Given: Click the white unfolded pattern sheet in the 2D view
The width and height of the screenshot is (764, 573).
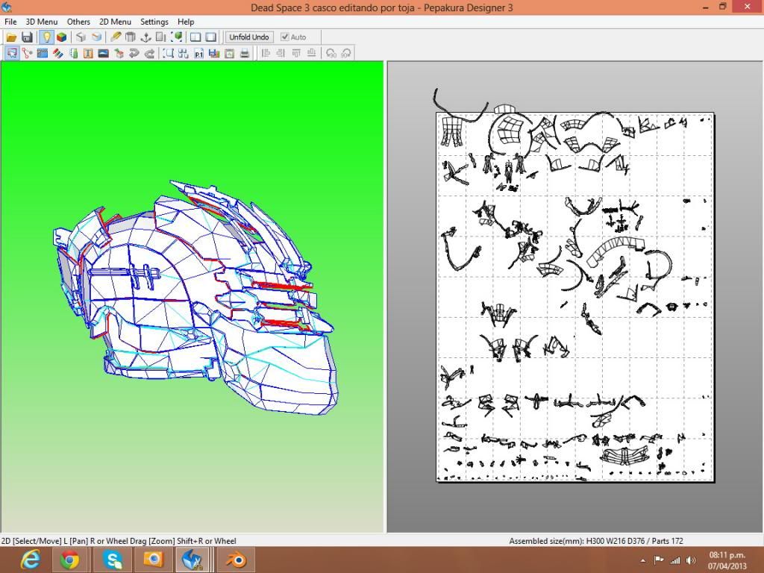Looking at the screenshot, I should coord(575,297).
